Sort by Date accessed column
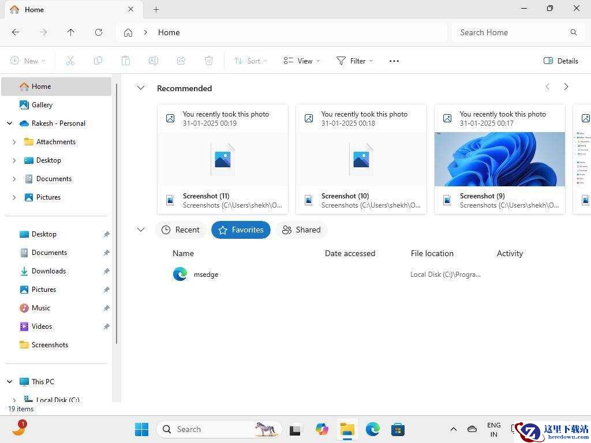The image size is (591, 443). pyautogui.click(x=350, y=254)
